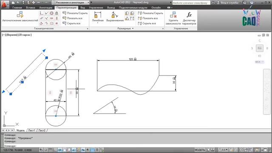Expand the Линейная dropdown arrow

point(98,23)
